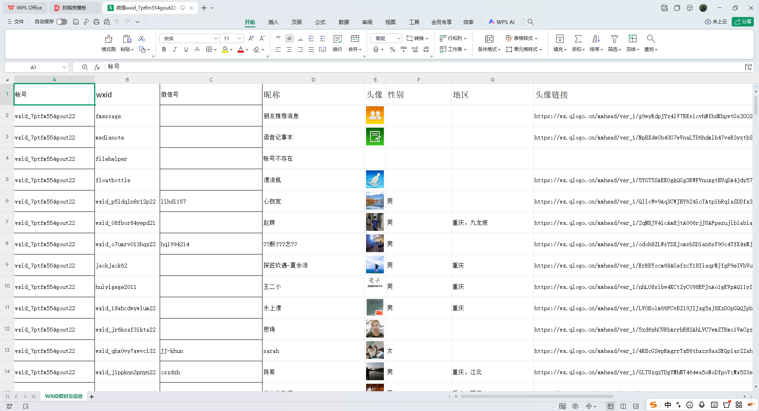The width and height of the screenshot is (759, 411).
Task: Click the Merge cells icon
Action: coord(355,39)
